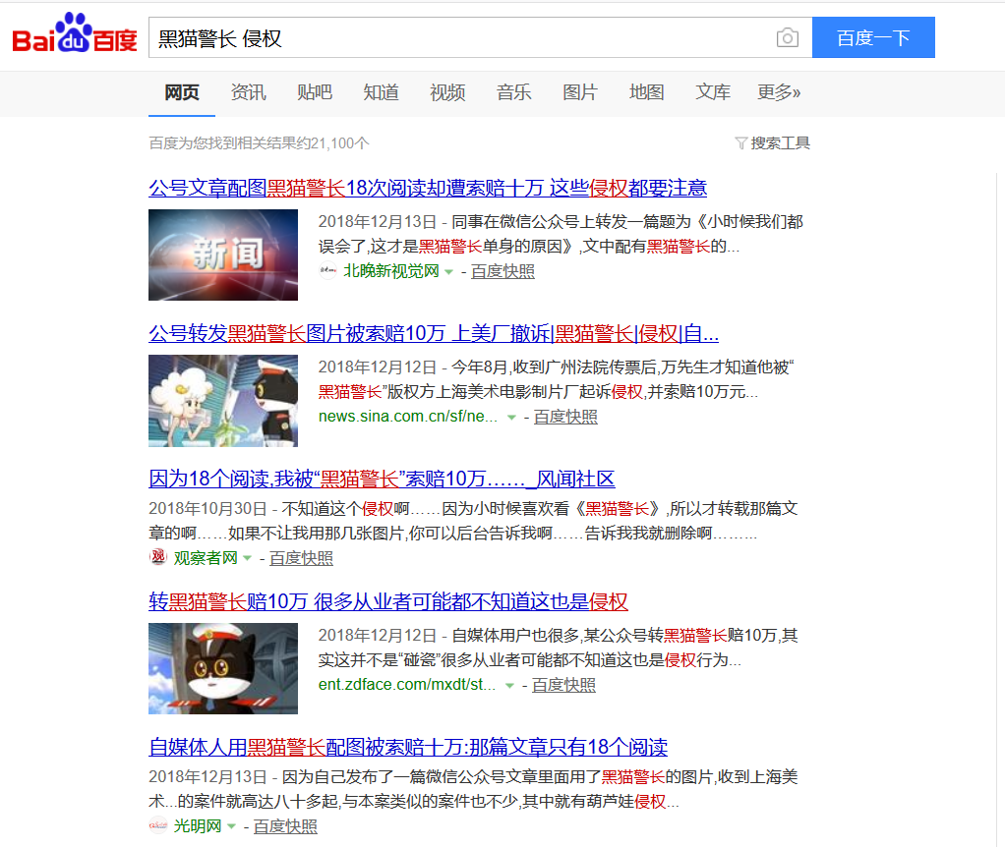Select the 网页 tab
The image size is (1005, 847).
tap(182, 92)
